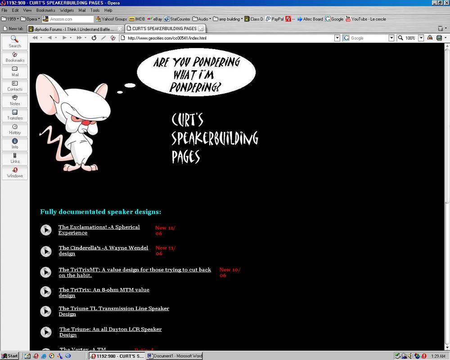The height and width of the screenshot is (360, 450).
Task: Click the binoculars find icon
Action: [430, 38]
